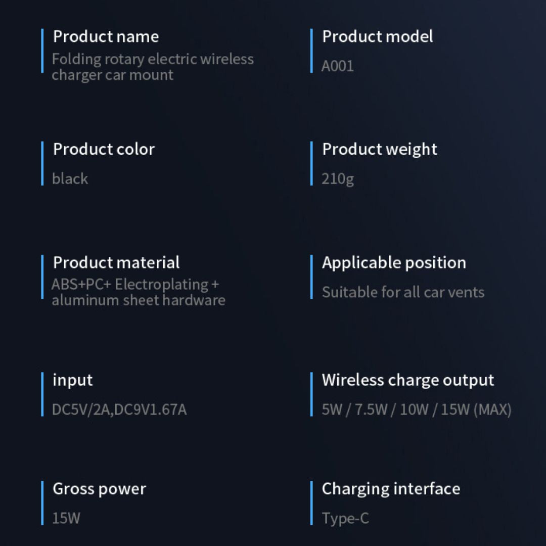
Task: Click the "ABS+PC+ Electroplating" material text
Action: [135, 284]
